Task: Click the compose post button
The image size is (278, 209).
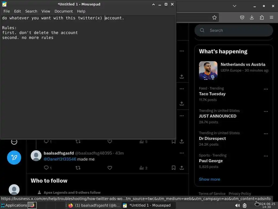Action: point(14,158)
